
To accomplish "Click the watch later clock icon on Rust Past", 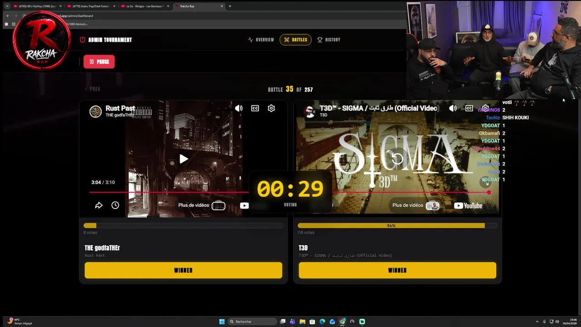I will point(115,205).
